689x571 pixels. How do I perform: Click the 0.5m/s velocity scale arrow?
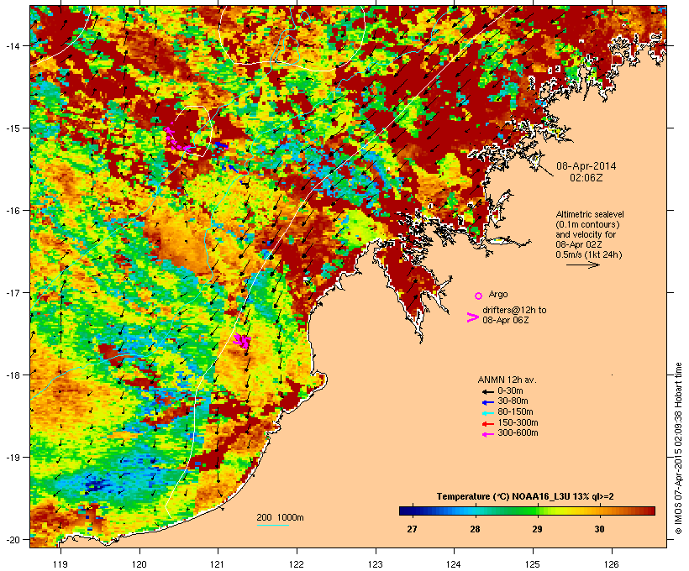tap(582, 265)
